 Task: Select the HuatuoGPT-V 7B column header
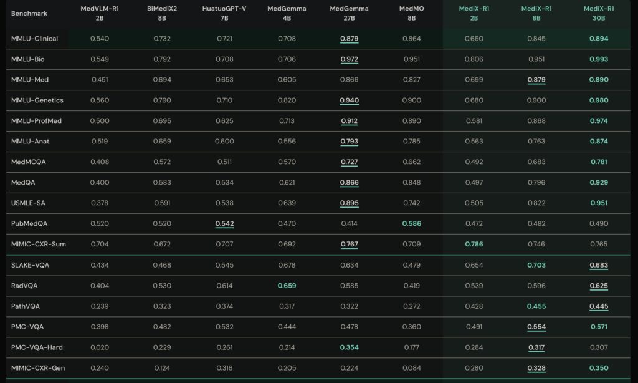(224, 13)
